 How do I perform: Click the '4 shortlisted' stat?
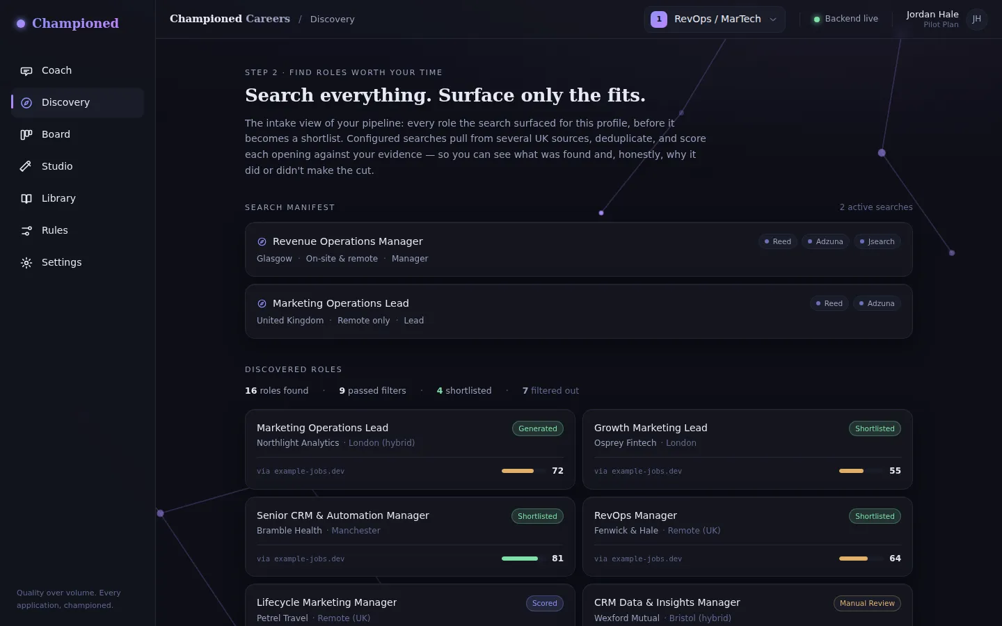[464, 391]
